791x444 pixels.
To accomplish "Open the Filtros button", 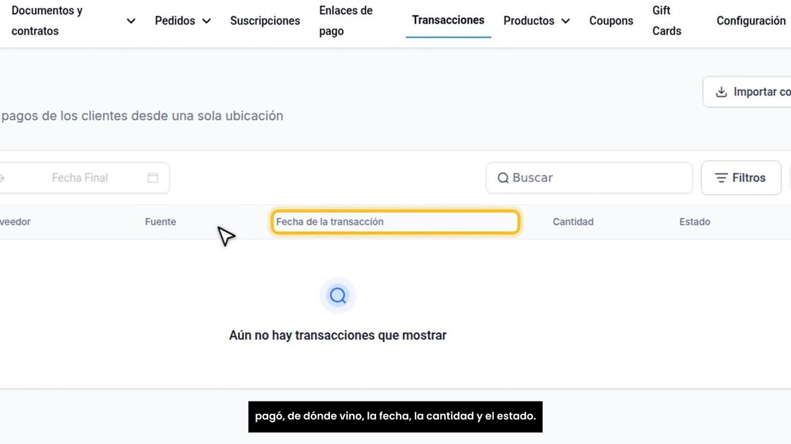I will coord(741,178).
